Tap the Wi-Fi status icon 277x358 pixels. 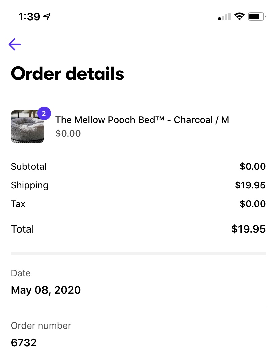pos(239,16)
